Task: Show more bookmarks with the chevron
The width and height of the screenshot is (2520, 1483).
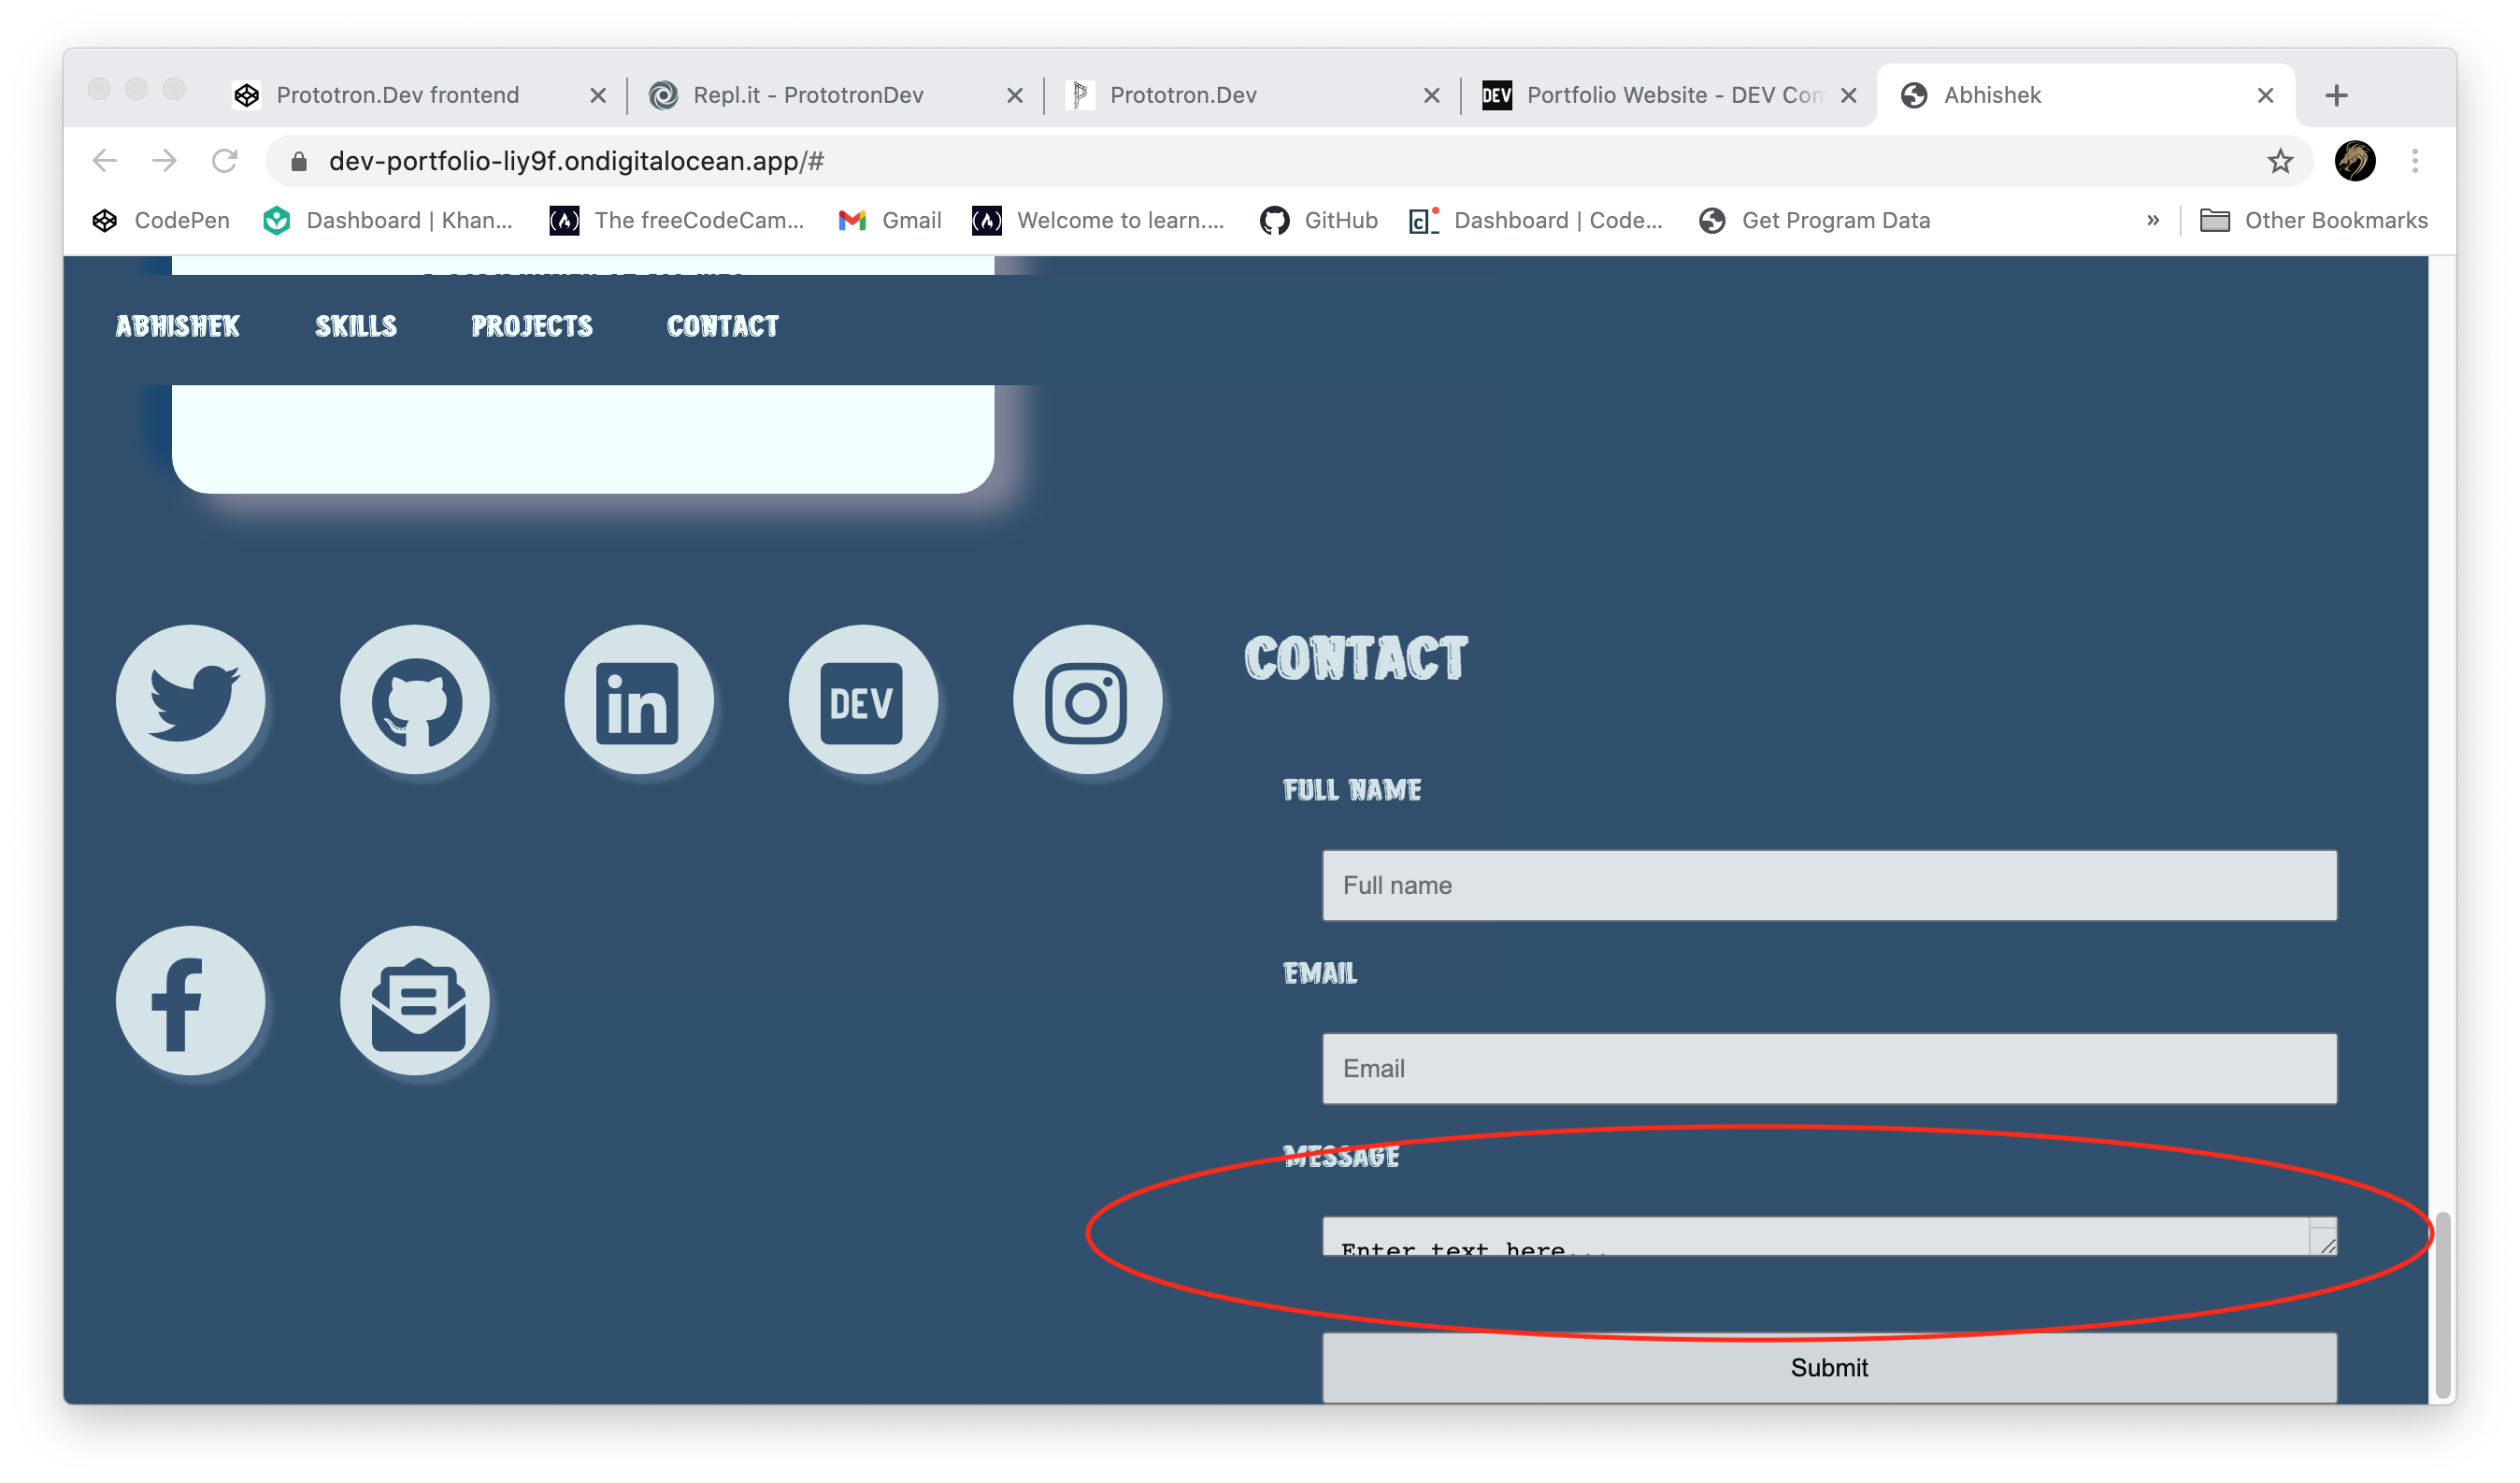Action: [x=2152, y=220]
